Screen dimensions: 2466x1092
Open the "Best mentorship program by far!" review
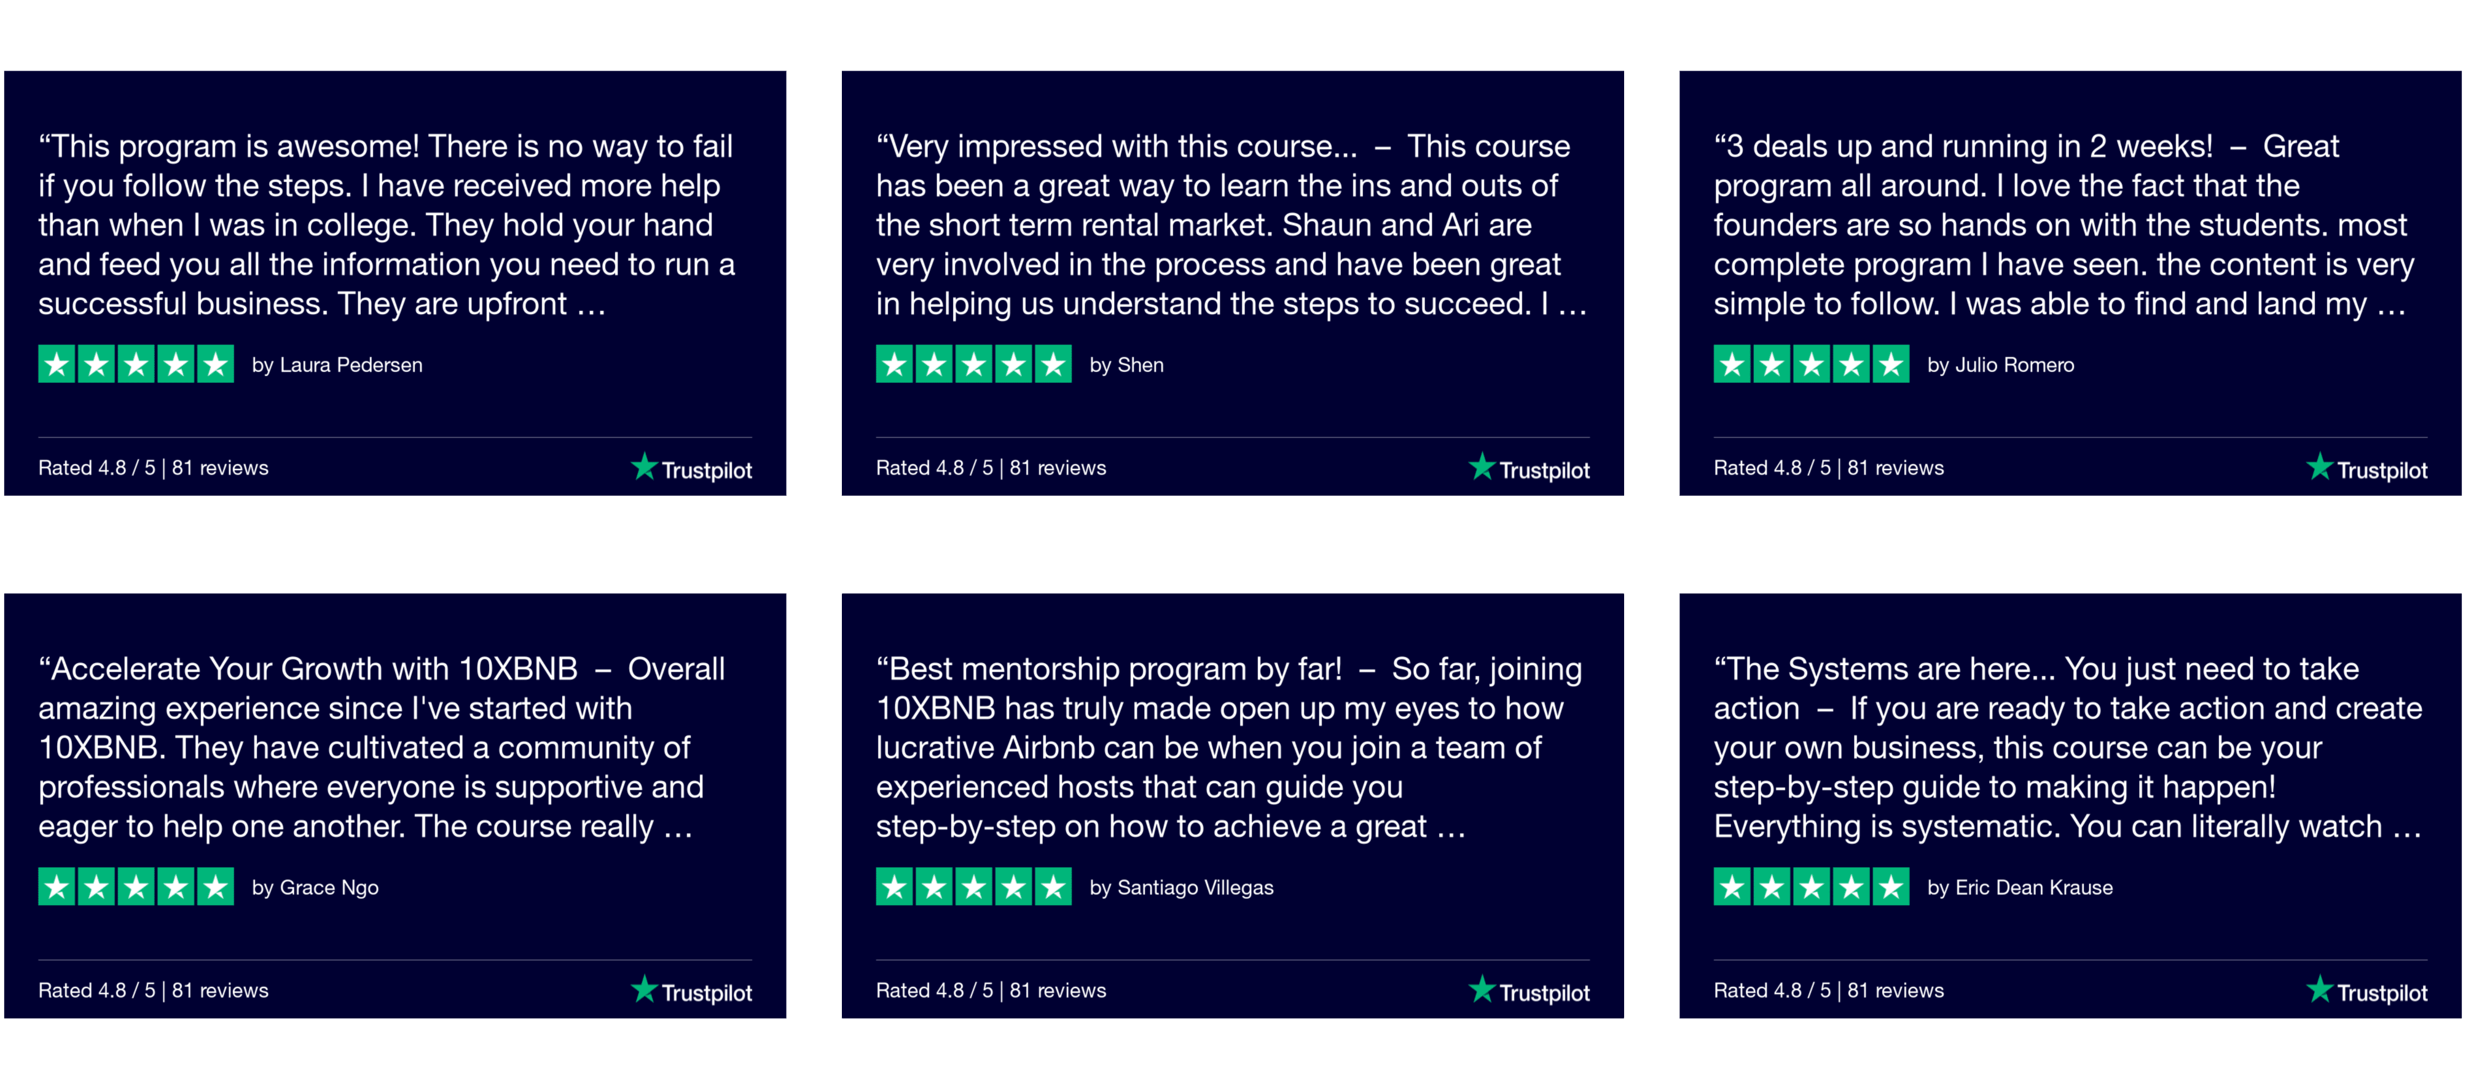(x=1228, y=747)
